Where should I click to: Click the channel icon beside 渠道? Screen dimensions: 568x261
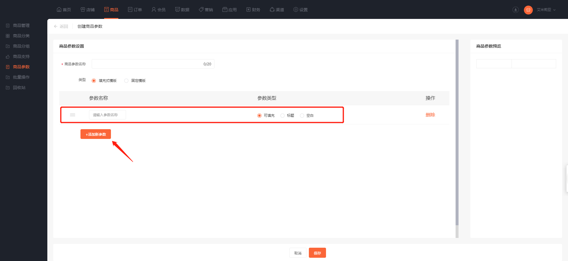coord(272,9)
